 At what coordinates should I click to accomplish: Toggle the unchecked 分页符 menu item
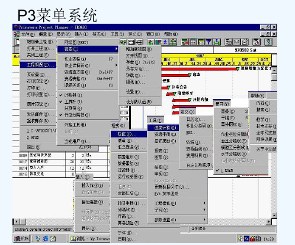(x=88, y=109)
